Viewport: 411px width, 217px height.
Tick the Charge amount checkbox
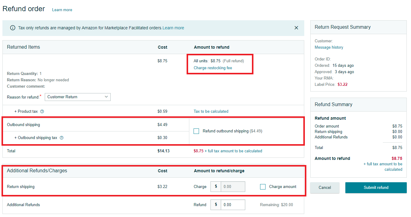point(263,187)
